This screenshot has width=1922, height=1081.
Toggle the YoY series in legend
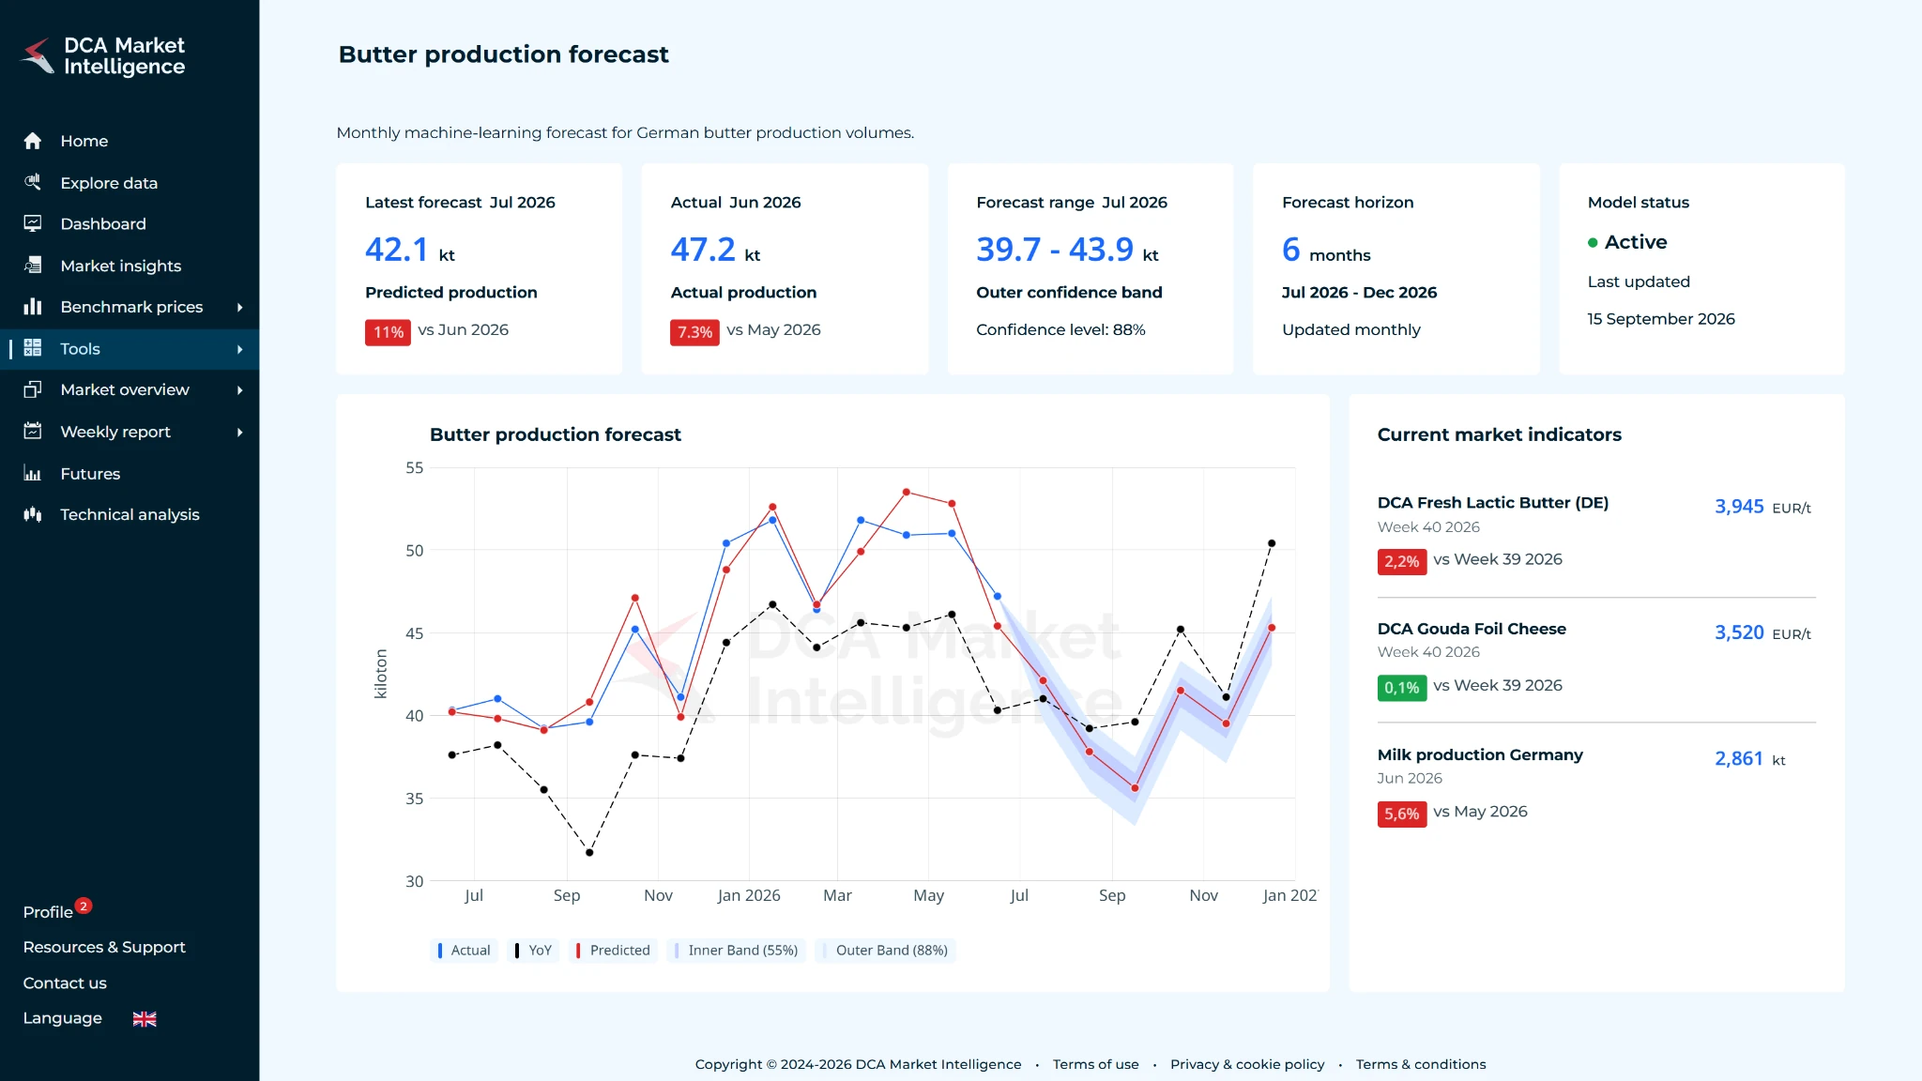coord(534,950)
